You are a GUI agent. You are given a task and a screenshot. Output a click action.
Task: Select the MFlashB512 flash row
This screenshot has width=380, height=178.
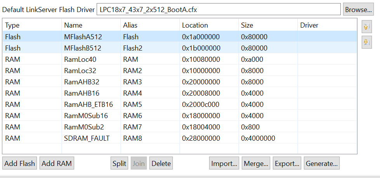click(83, 48)
